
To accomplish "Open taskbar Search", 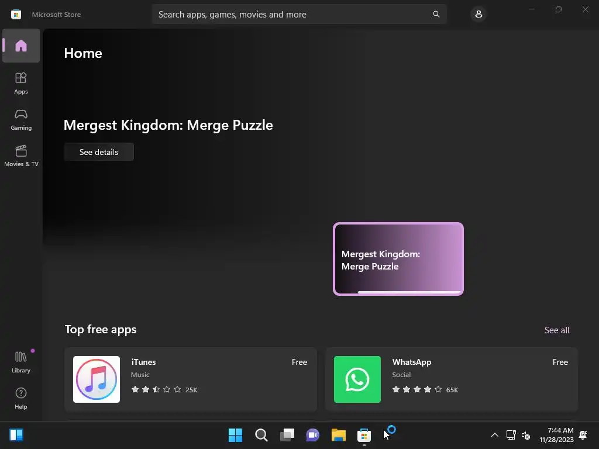I will [261, 435].
